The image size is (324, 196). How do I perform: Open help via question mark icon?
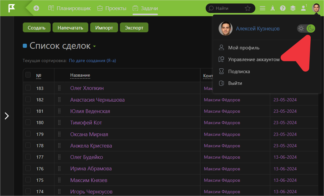click(x=283, y=8)
